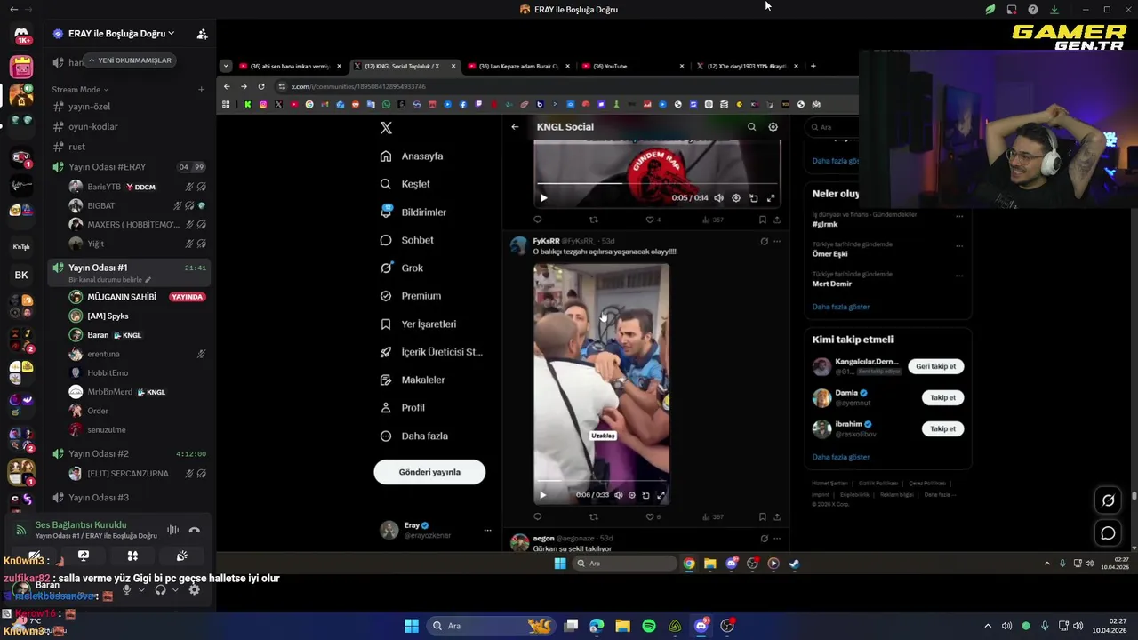The width and height of the screenshot is (1138, 640).
Task: Open Sohbet messages in X sidebar
Action: (407, 240)
